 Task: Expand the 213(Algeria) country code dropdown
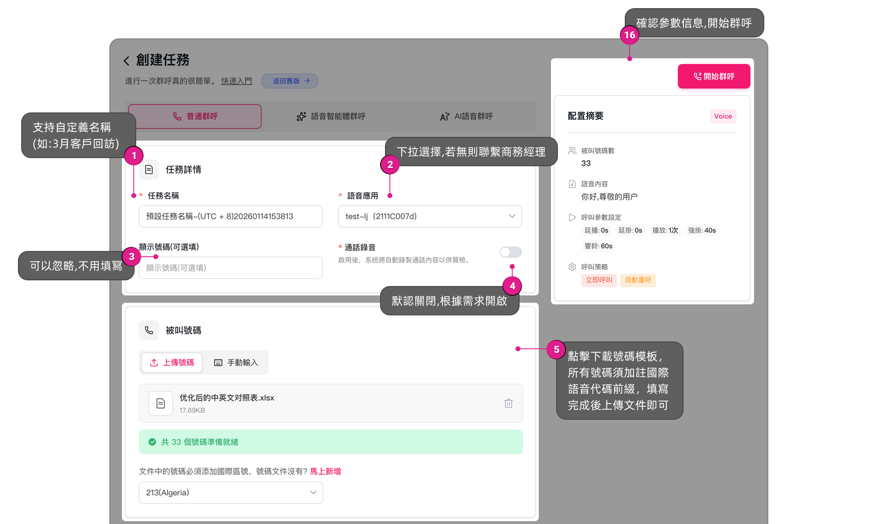231,493
